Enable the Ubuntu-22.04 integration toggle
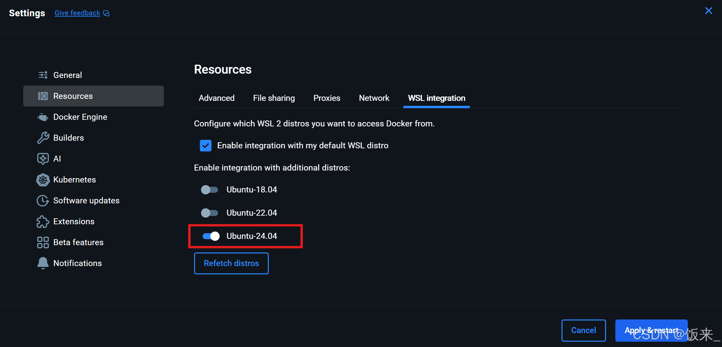The image size is (722, 347). 209,213
